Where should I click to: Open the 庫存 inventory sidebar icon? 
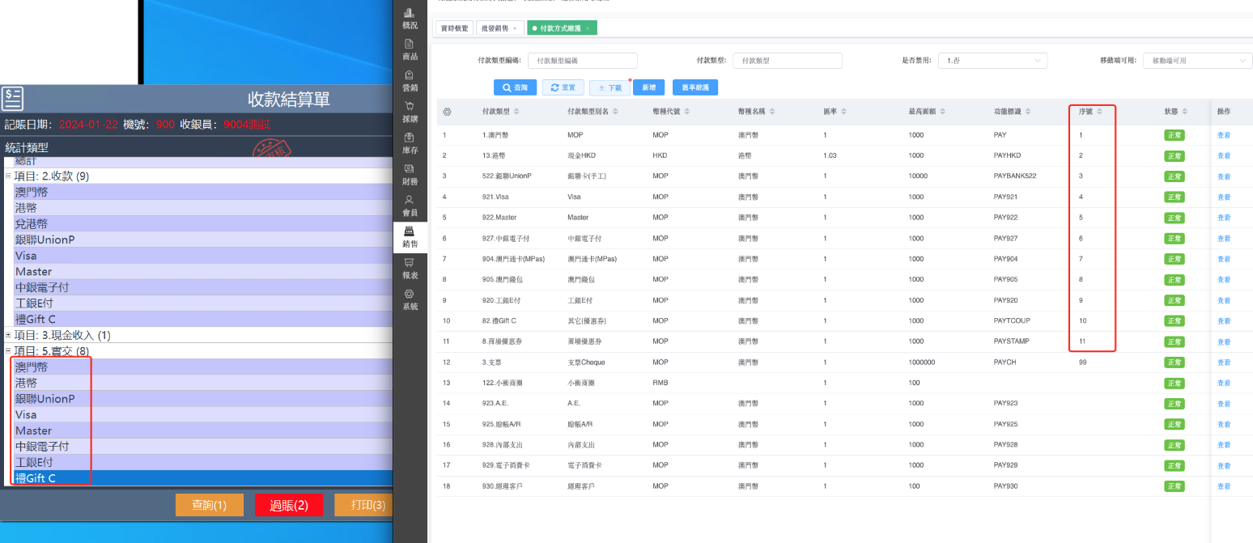coord(410,142)
